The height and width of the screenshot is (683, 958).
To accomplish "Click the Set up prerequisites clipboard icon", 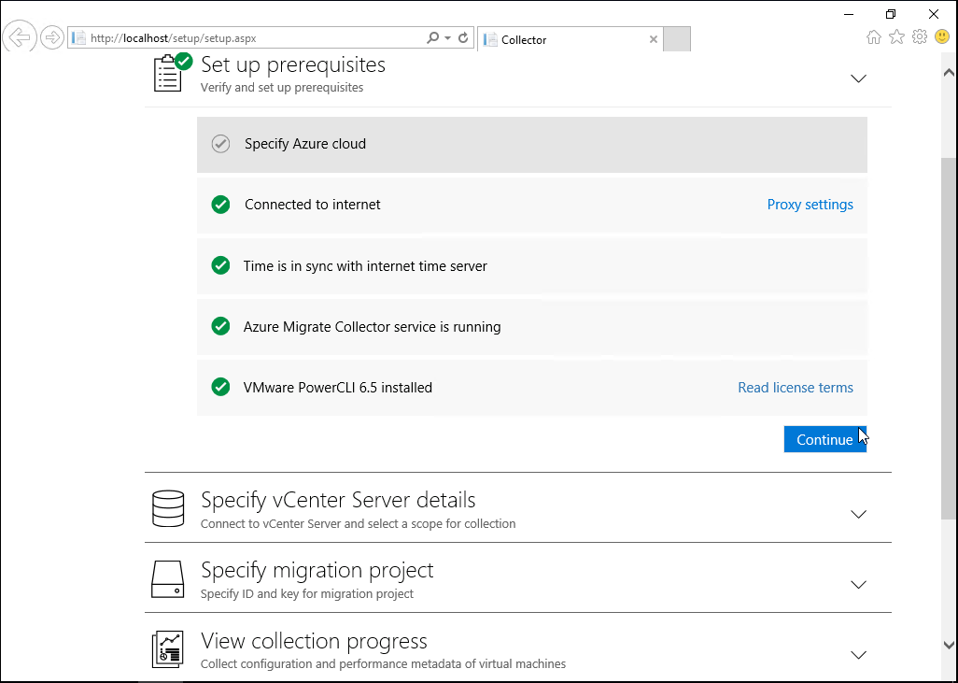I will point(168,74).
